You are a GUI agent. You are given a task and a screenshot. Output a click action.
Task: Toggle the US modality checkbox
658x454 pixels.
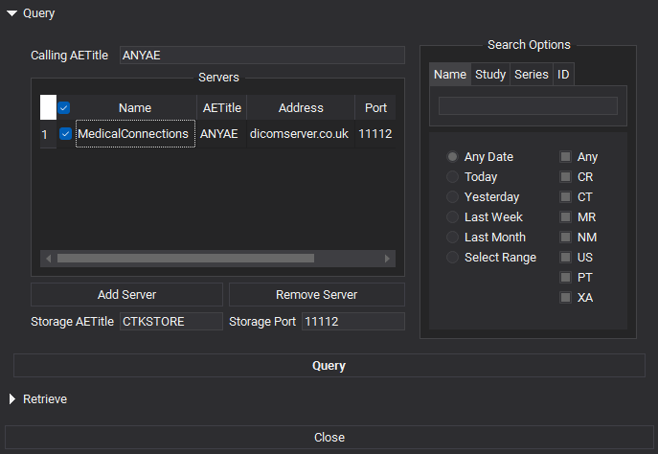[566, 258]
